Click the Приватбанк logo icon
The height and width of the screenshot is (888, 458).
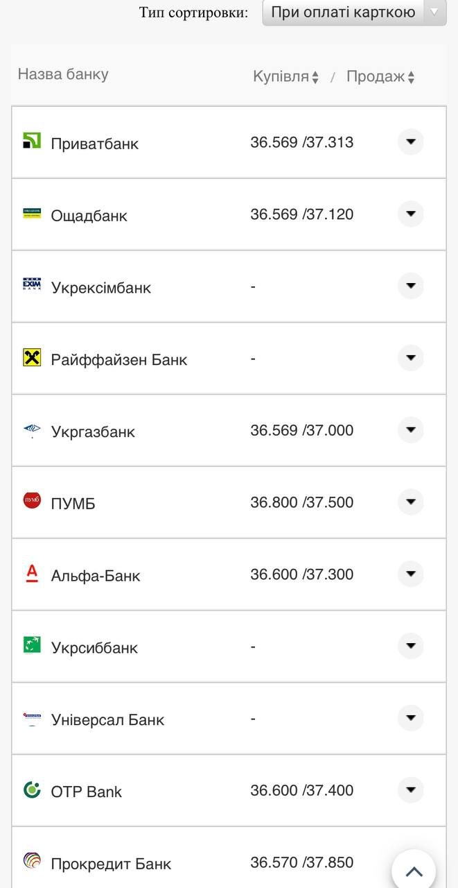(x=32, y=141)
